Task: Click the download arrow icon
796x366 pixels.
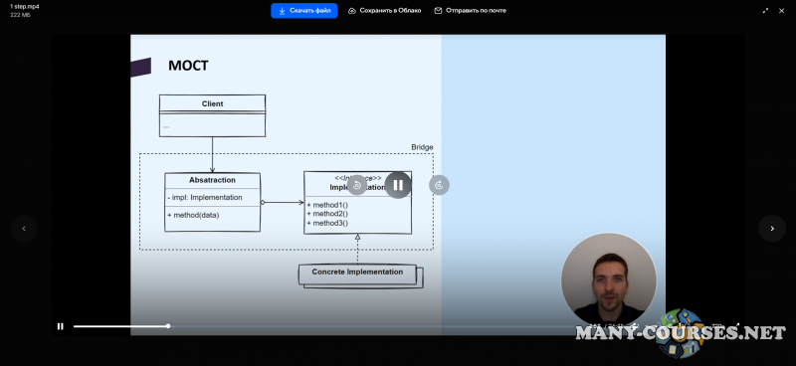Action: [x=282, y=11]
